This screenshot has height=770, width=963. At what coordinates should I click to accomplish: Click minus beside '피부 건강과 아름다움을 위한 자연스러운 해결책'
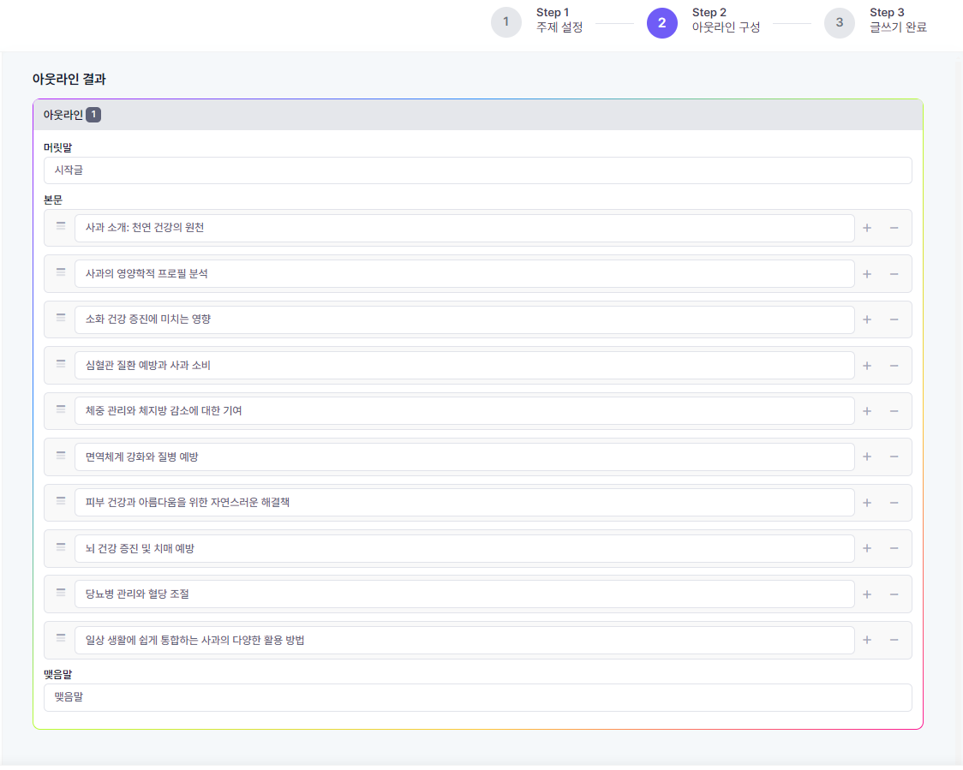(x=894, y=503)
